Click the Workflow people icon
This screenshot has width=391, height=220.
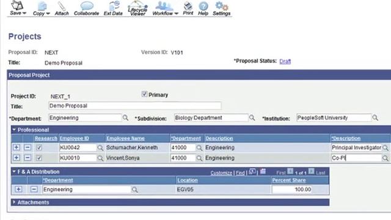pyautogui.click(x=164, y=5)
